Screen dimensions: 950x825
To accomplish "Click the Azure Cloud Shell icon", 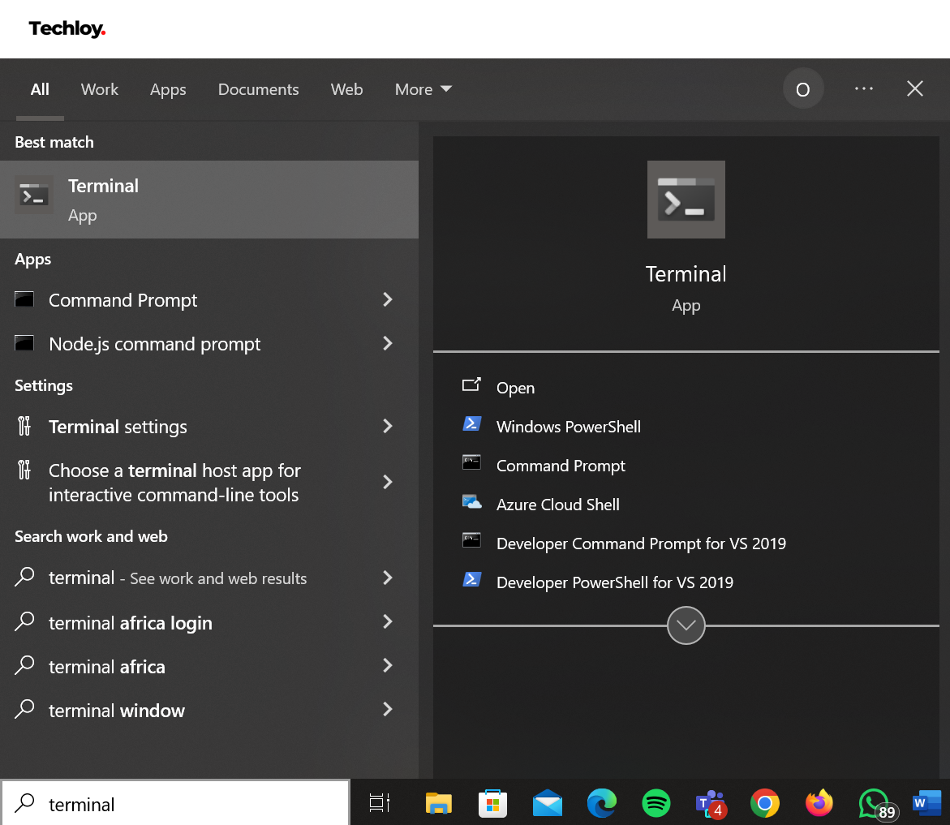I will [472, 501].
